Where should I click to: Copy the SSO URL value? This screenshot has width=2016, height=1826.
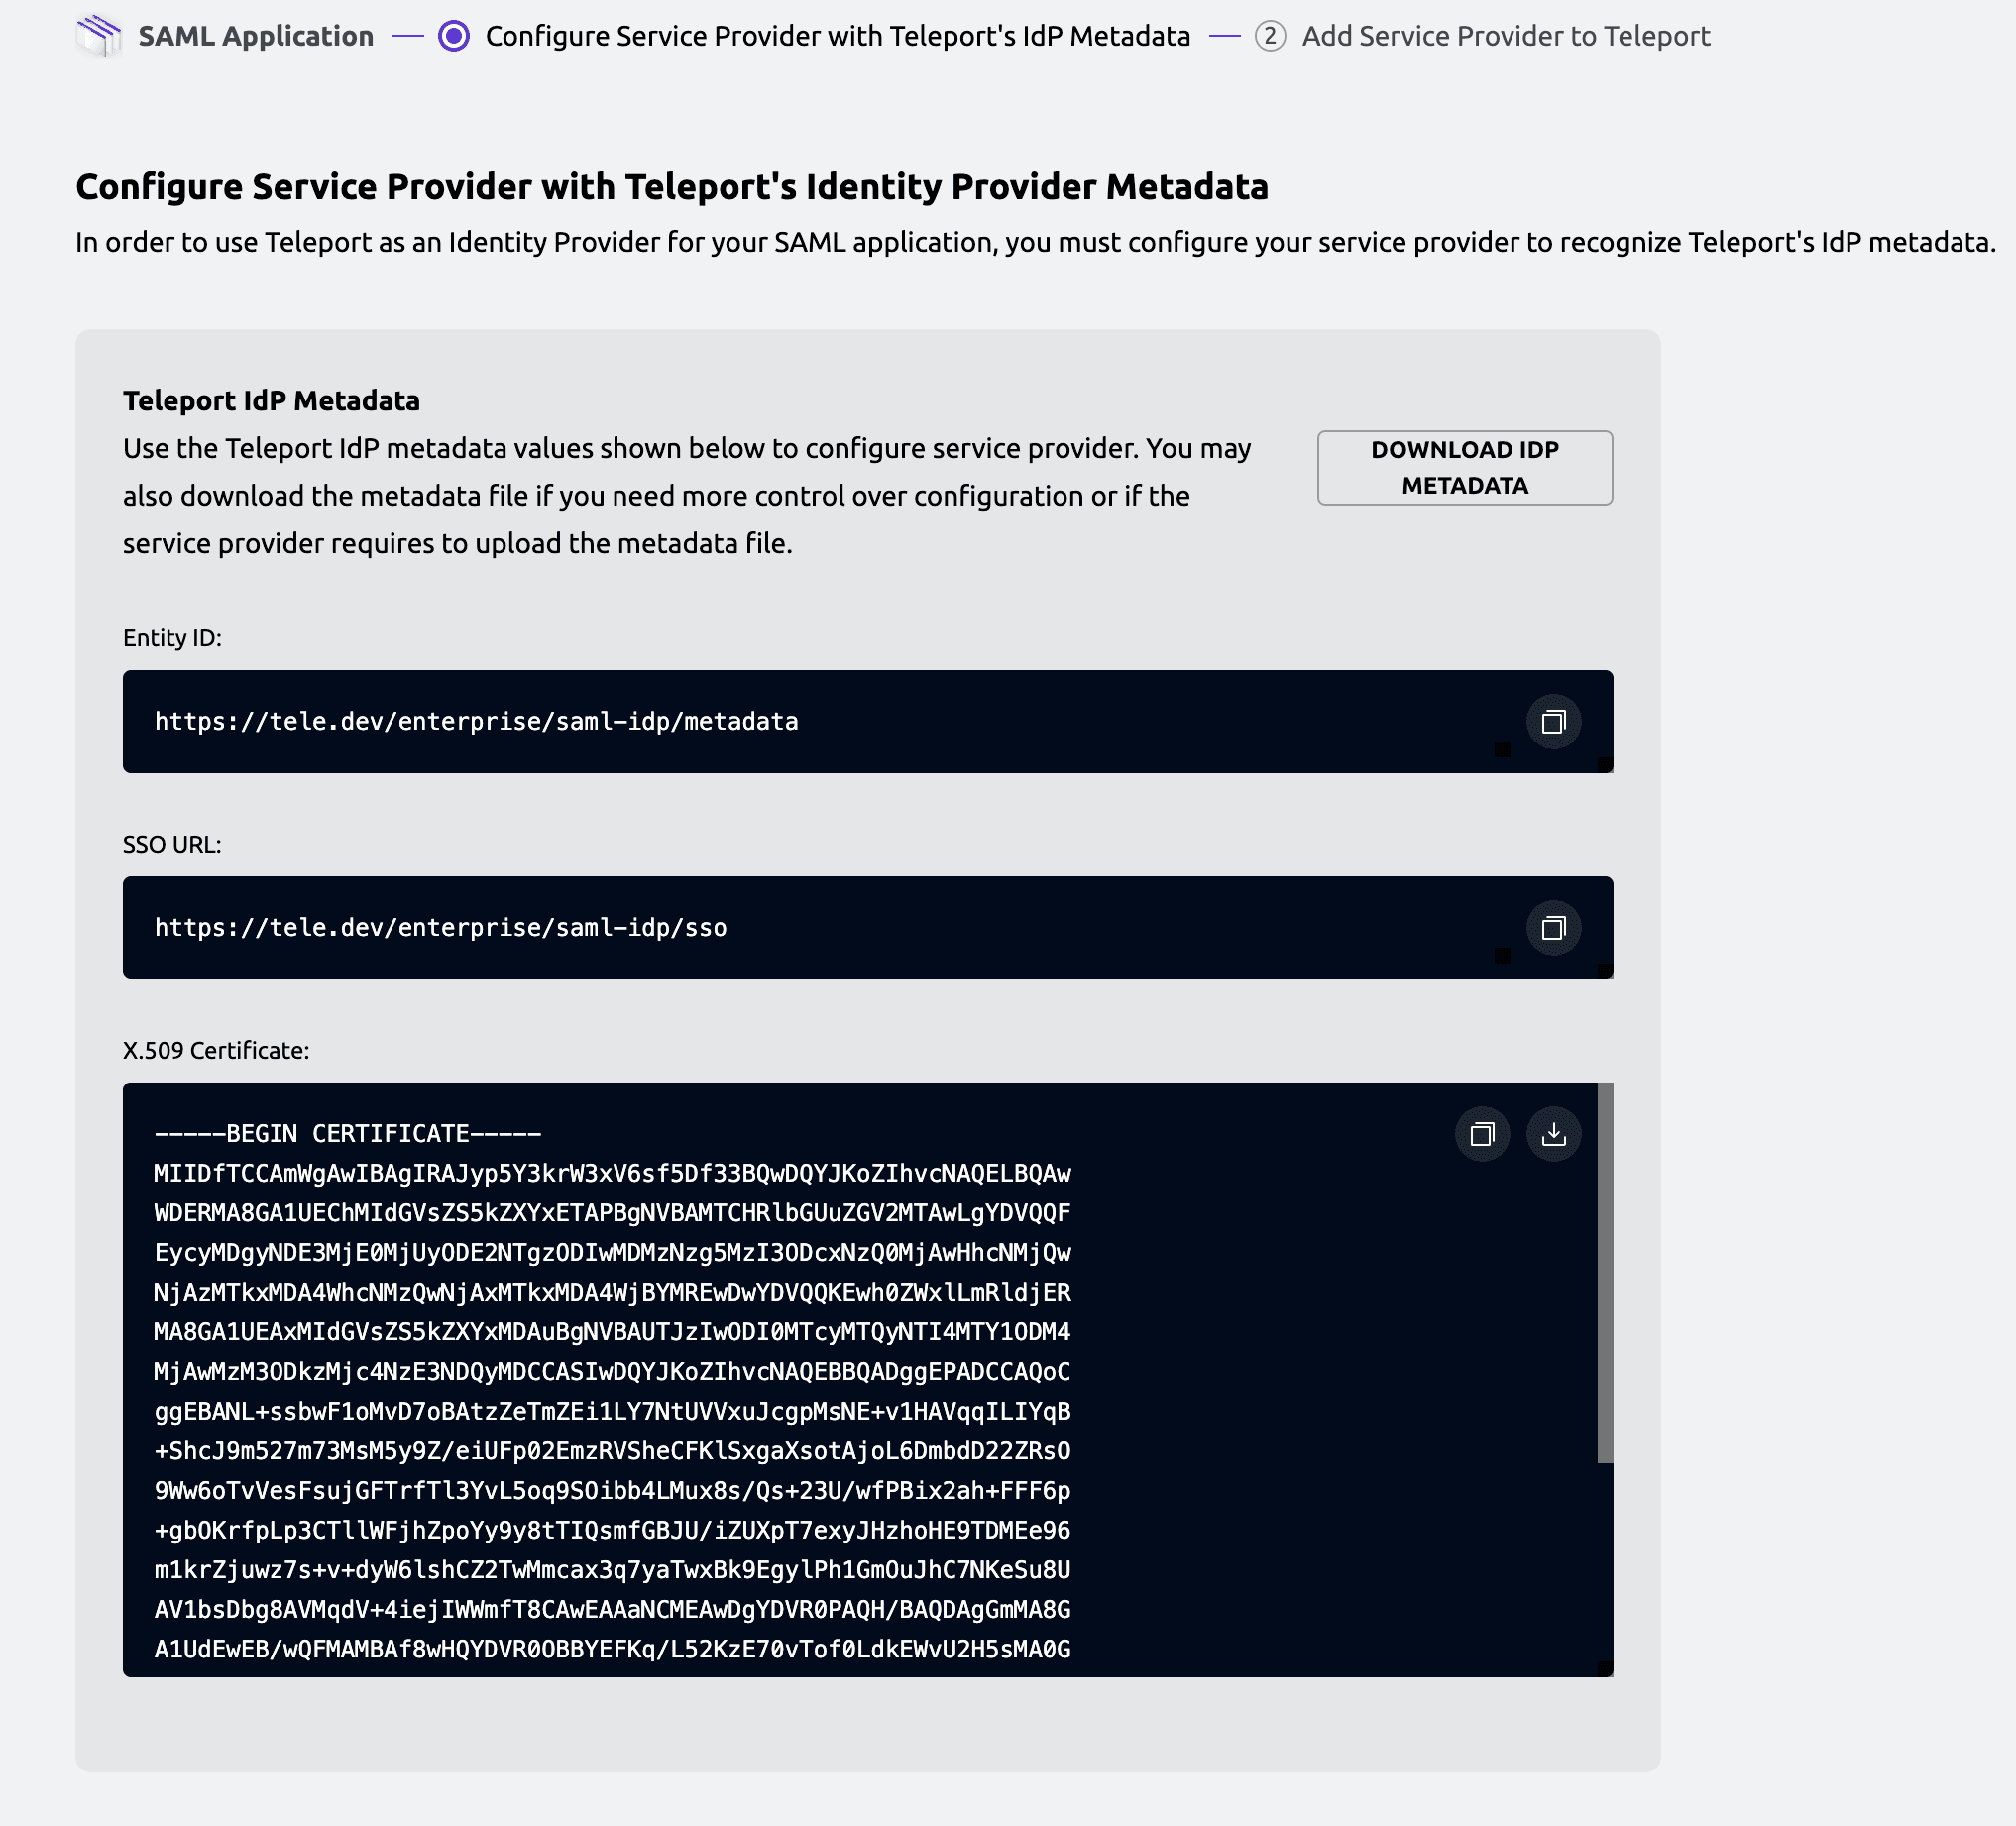pyautogui.click(x=1553, y=928)
